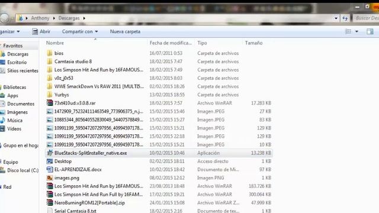Open the Compartir con dropdown menu

(x=80, y=31)
